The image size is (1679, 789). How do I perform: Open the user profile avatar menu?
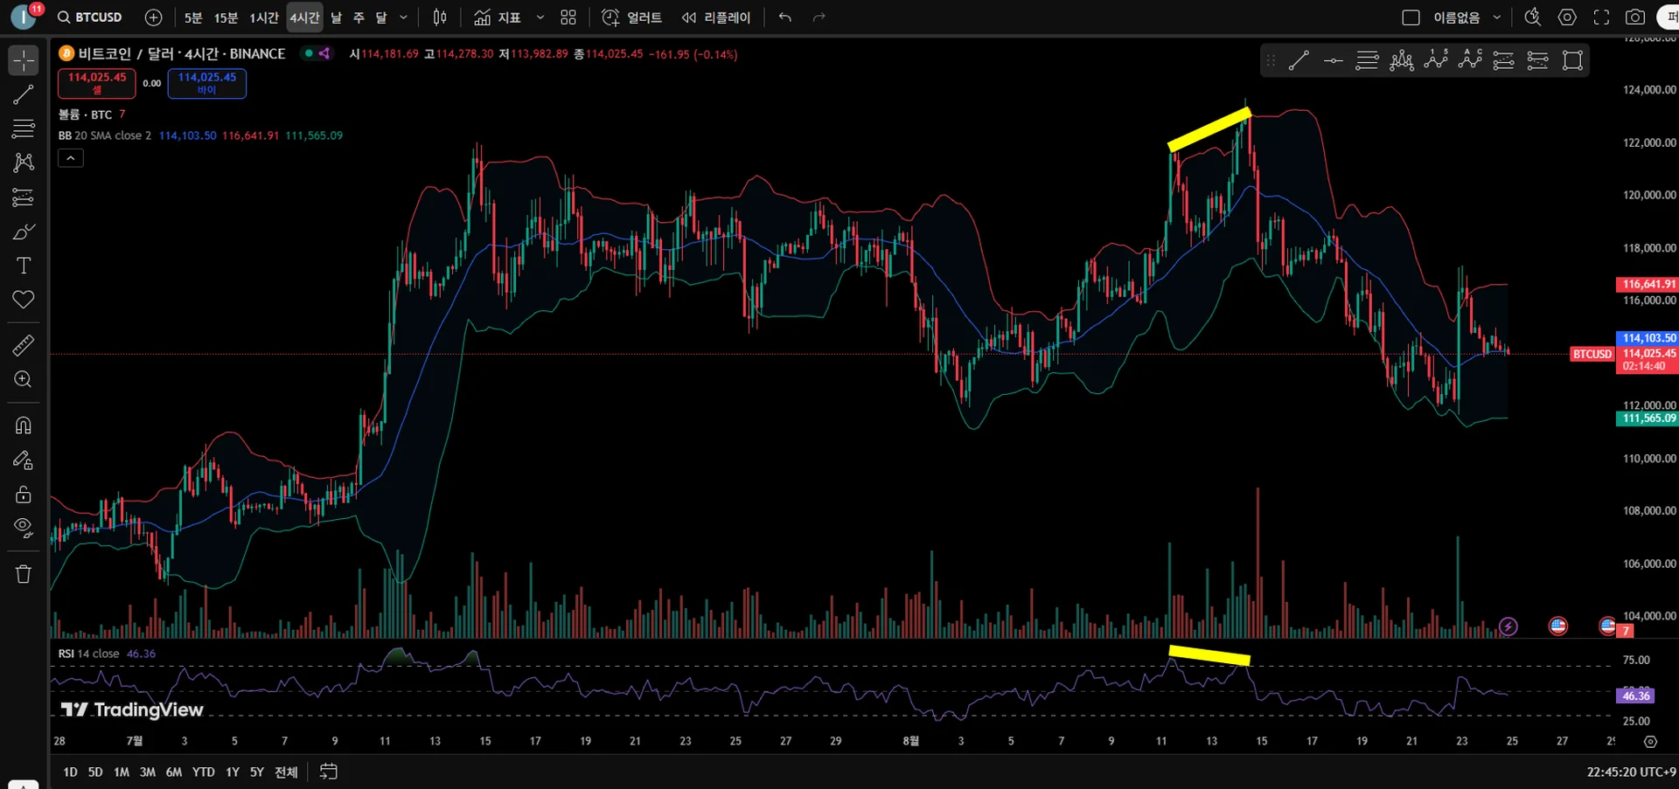coord(24,17)
